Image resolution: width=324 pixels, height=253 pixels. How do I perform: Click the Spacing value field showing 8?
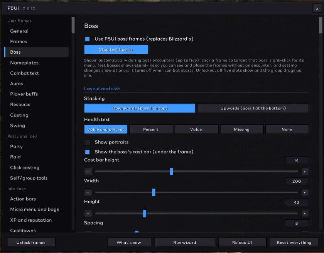point(297,223)
